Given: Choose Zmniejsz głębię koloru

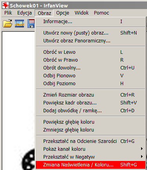Looking at the screenshot, I should [x=91, y=130].
